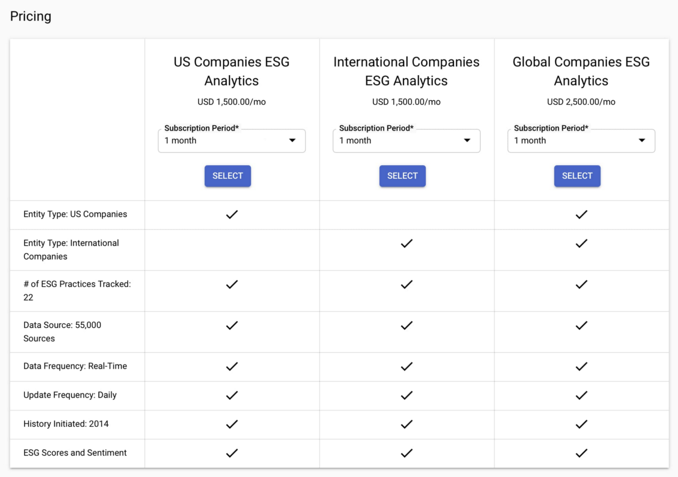Screen dimensions: 678x477
Task: Click the Global Companies USD 2,500.00/mo price
Action: (x=581, y=102)
